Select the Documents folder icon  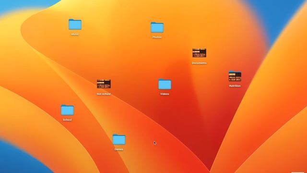pyautogui.click(x=199, y=53)
